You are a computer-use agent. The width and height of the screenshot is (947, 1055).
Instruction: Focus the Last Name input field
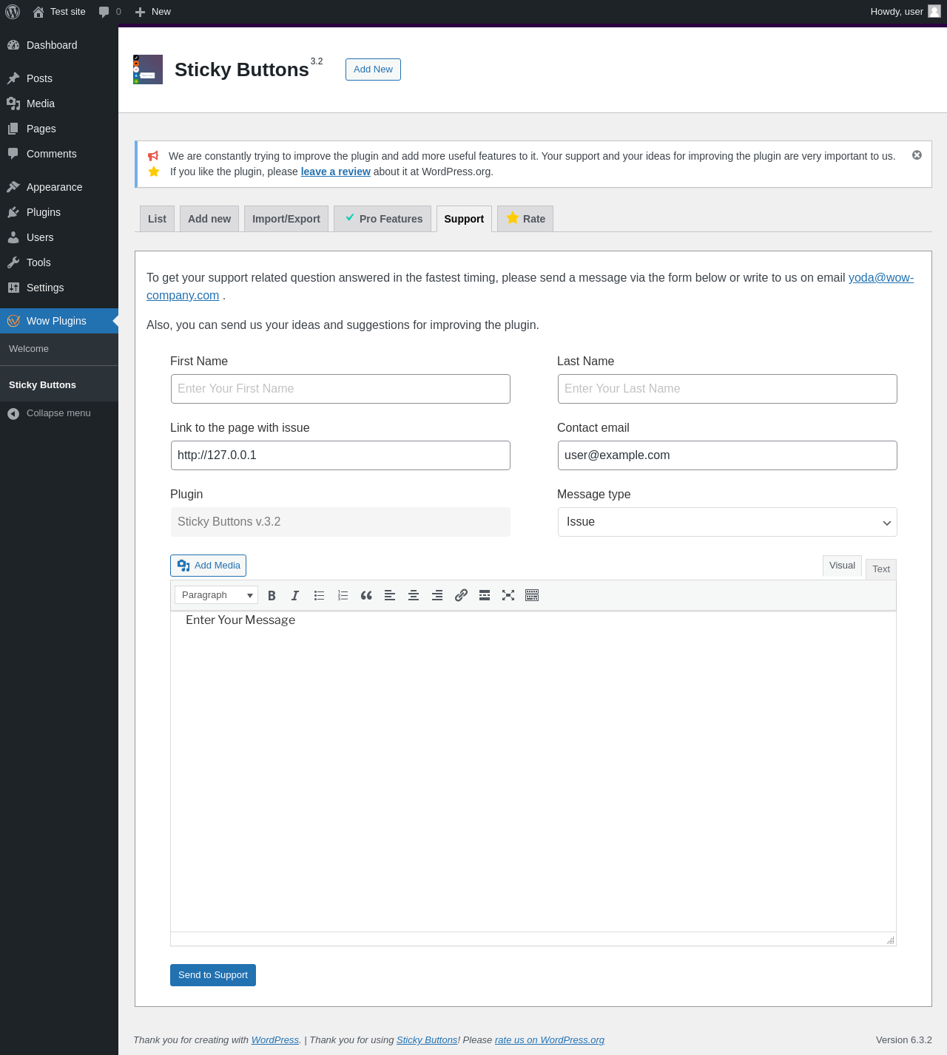727,389
